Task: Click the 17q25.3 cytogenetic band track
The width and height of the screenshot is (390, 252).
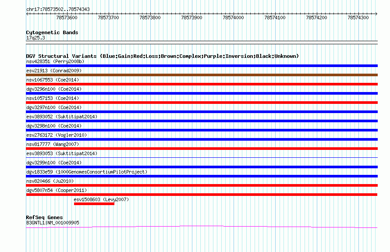Action: [x=202, y=43]
